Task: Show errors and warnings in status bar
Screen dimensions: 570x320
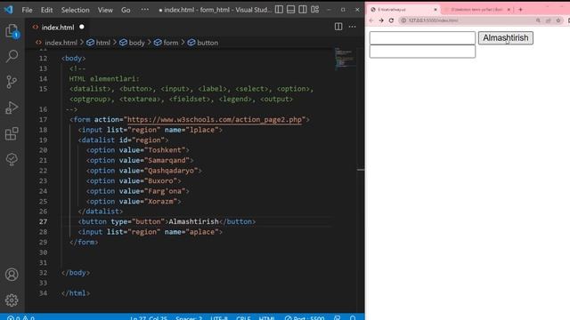Action: (20, 317)
